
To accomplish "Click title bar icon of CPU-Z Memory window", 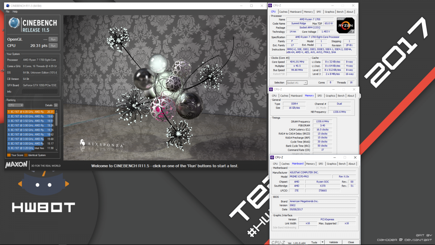I will point(271,89).
